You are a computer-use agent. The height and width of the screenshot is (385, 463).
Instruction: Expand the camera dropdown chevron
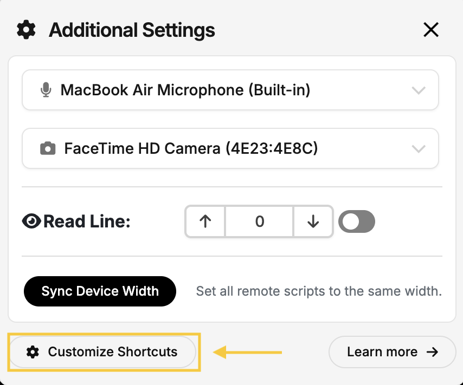point(419,148)
